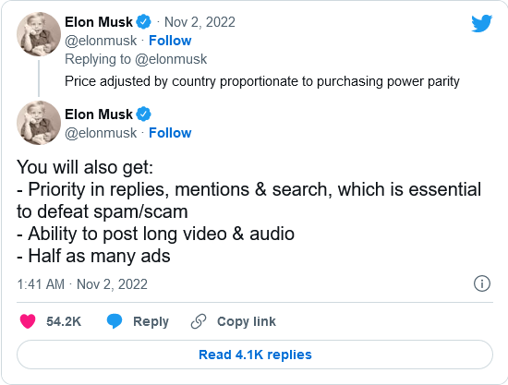This screenshot has height=385, width=508.
Task: Open the top Elon Musk profile picture
Action: [x=39, y=34]
